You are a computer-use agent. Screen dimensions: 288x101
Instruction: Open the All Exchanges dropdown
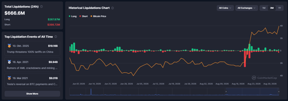pyautogui.click(x=246, y=8)
